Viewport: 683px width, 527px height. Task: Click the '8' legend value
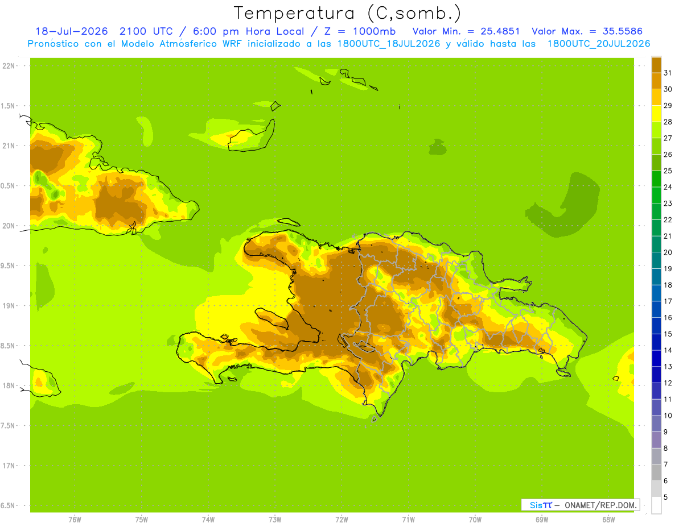point(665,448)
